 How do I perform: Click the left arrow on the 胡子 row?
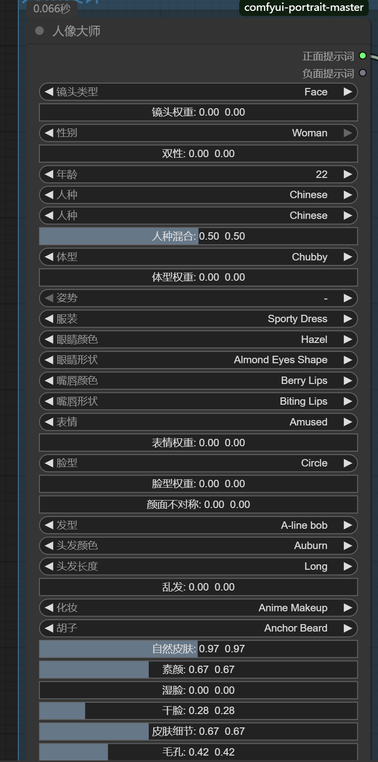pyautogui.click(x=49, y=628)
